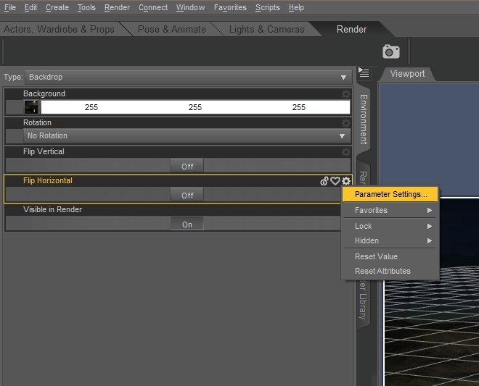Image resolution: width=479 pixels, height=386 pixels.
Task: Click the Flip Vertical label
Action: pos(44,151)
